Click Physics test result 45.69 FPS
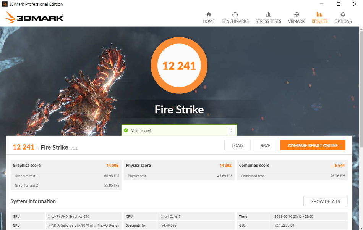Viewport: 363px width, 230px height. (225, 176)
